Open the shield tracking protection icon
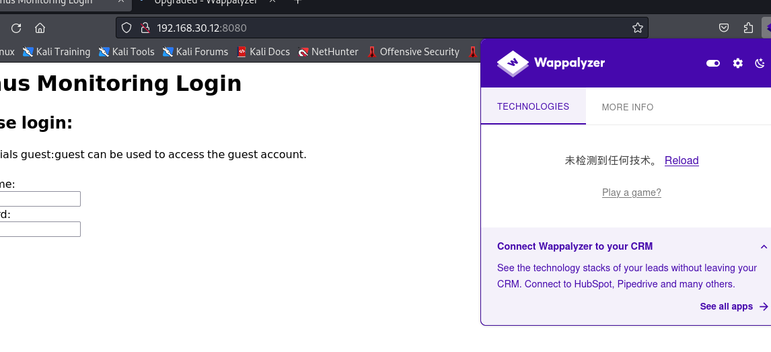The width and height of the screenshot is (771, 352). coord(126,28)
